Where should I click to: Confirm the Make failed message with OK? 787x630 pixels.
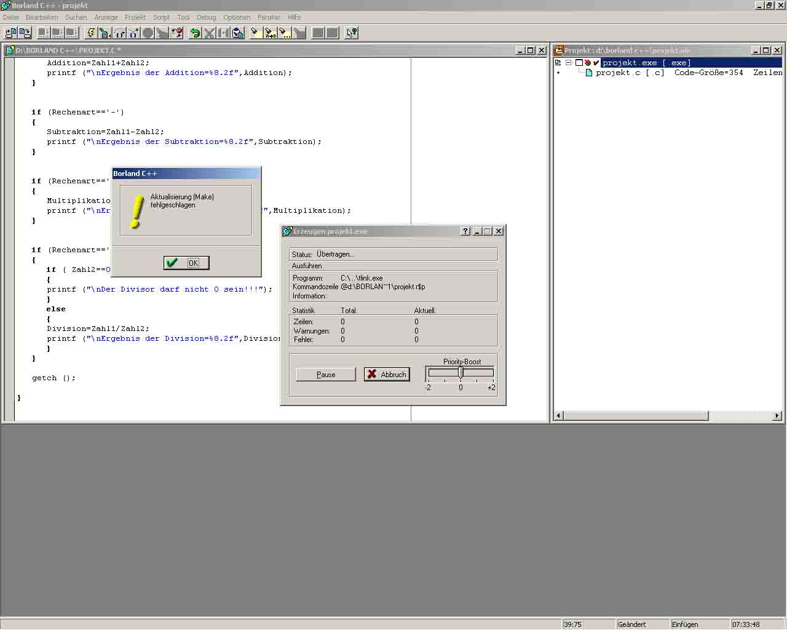click(x=186, y=263)
